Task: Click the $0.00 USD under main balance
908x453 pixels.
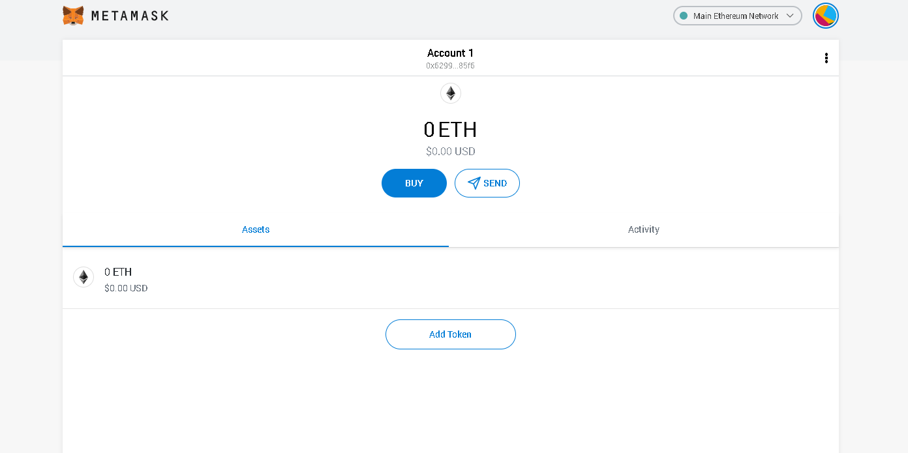Action: pyautogui.click(x=450, y=151)
